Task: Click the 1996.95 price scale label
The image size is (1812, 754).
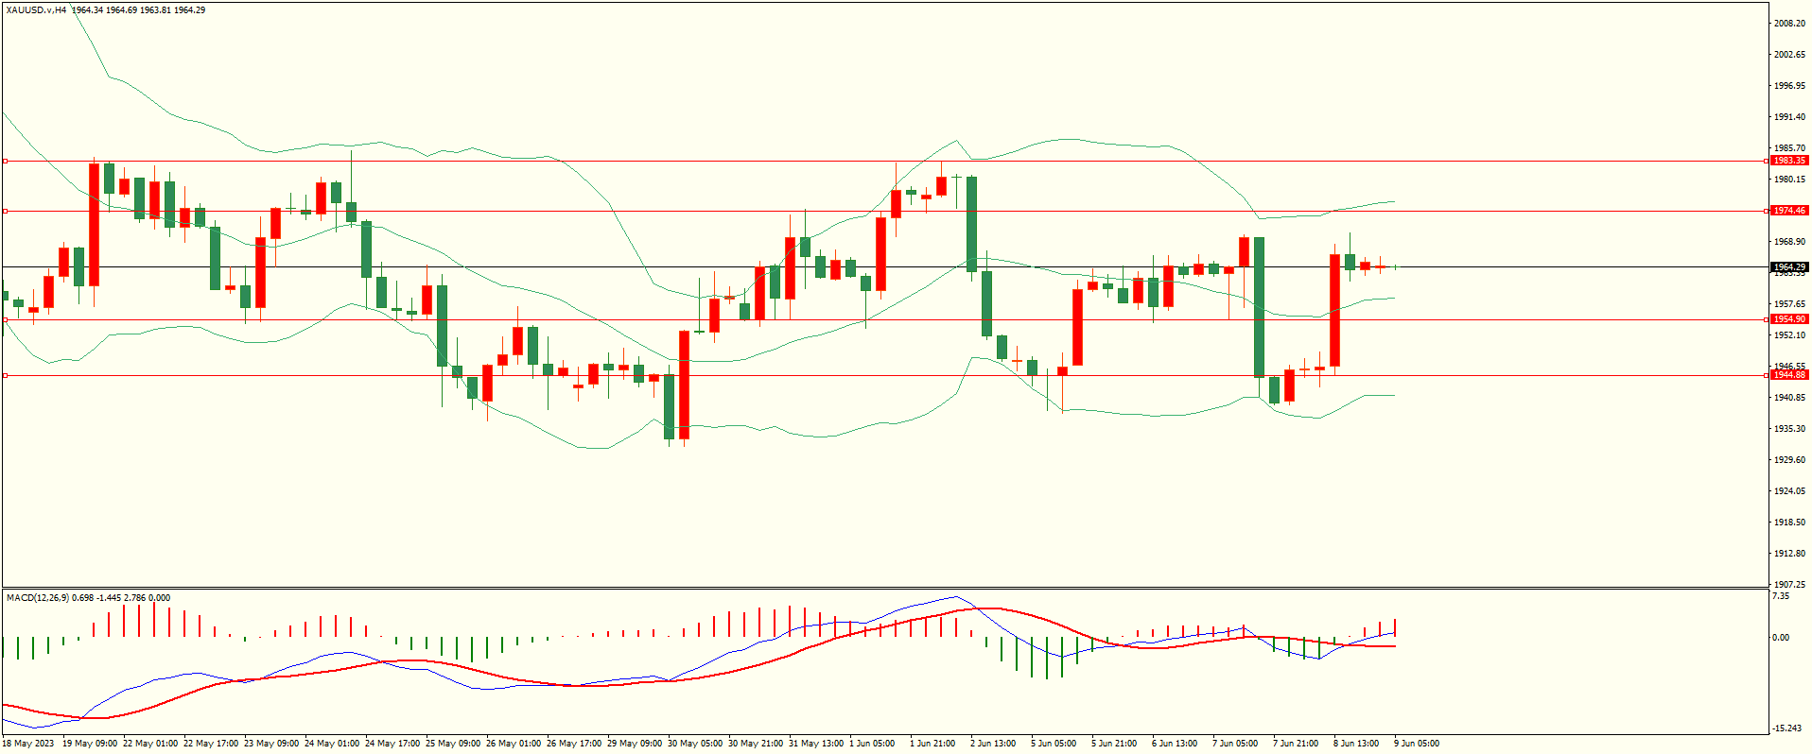Action: 1789,86
